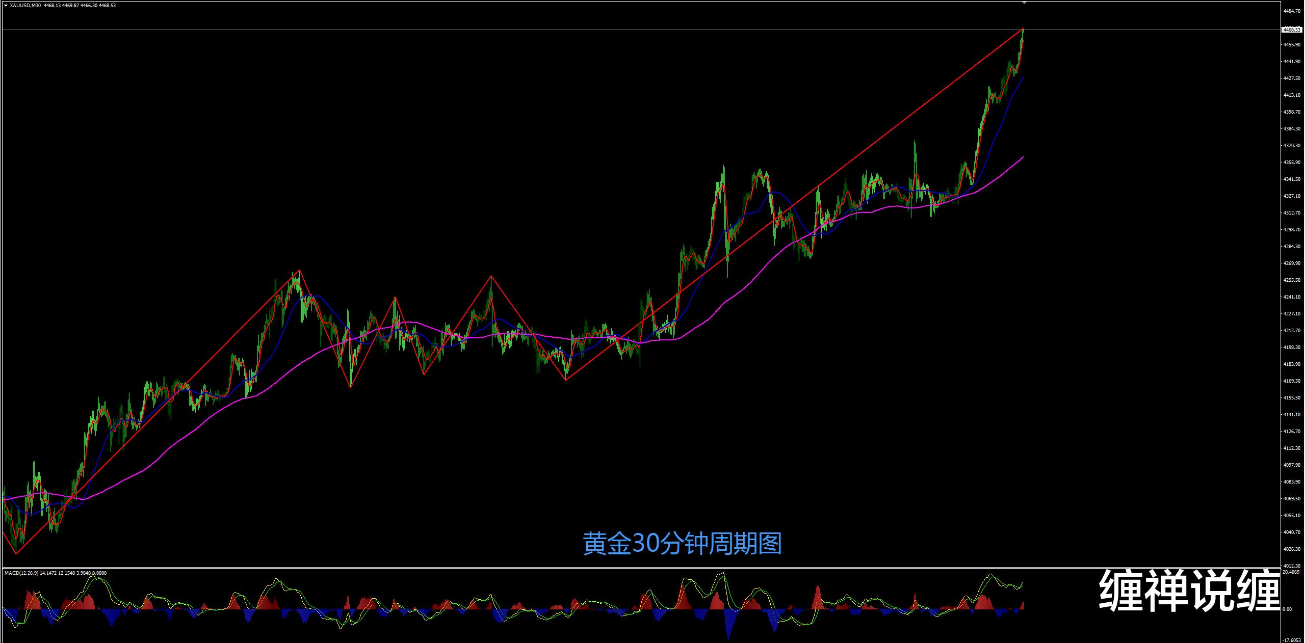The height and width of the screenshot is (643, 1305).
Task: Click the lowest red zigzag trough after first peak
Action: point(350,387)
